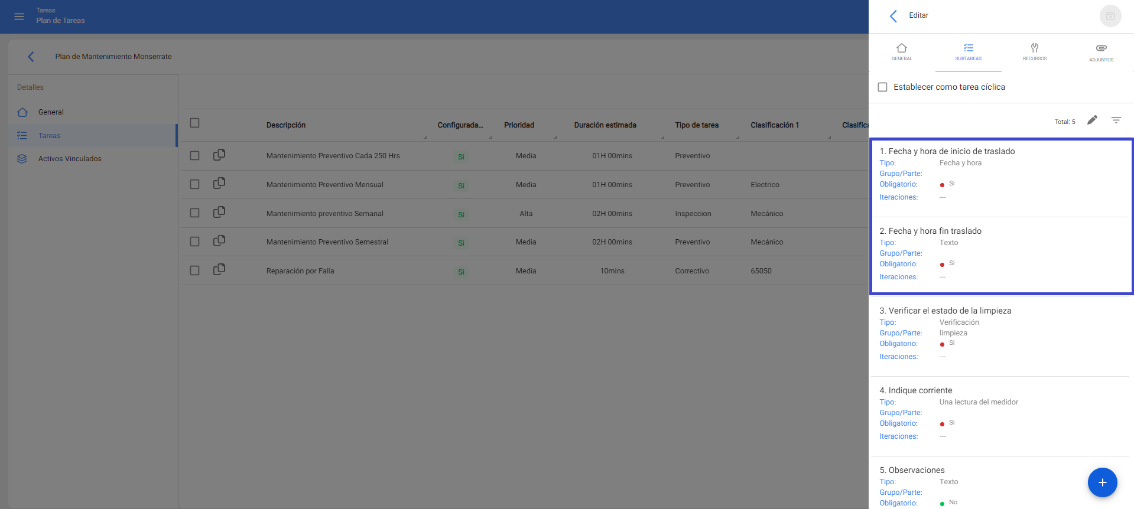The image size is (1134, 509).
Task: Click the Duración estimada column header
Action: [605, 125]
